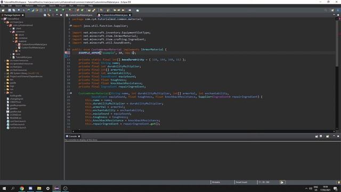
Task: Maximize the Package Explorer panel
Action: pyautogui.click(x=61, y=15)
